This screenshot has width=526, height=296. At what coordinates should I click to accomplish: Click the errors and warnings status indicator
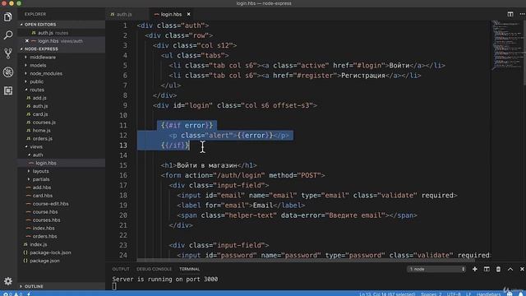(12, 294)
